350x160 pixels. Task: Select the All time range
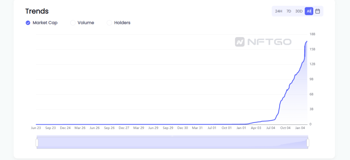pyautogui.click(x=309, y=11)
